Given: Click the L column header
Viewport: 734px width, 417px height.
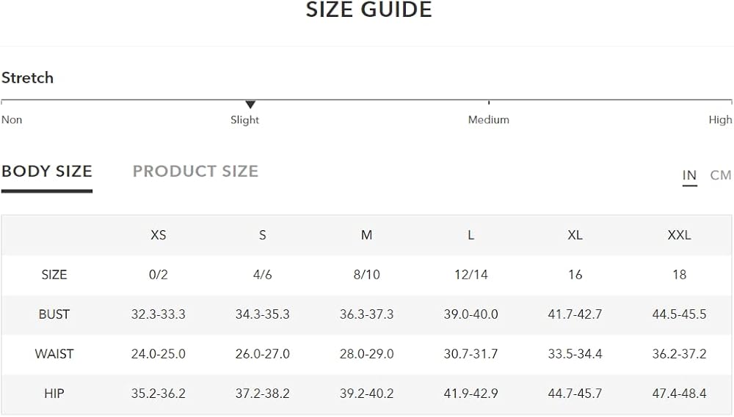Looking at the screenshot, I should tap(470, 235).
